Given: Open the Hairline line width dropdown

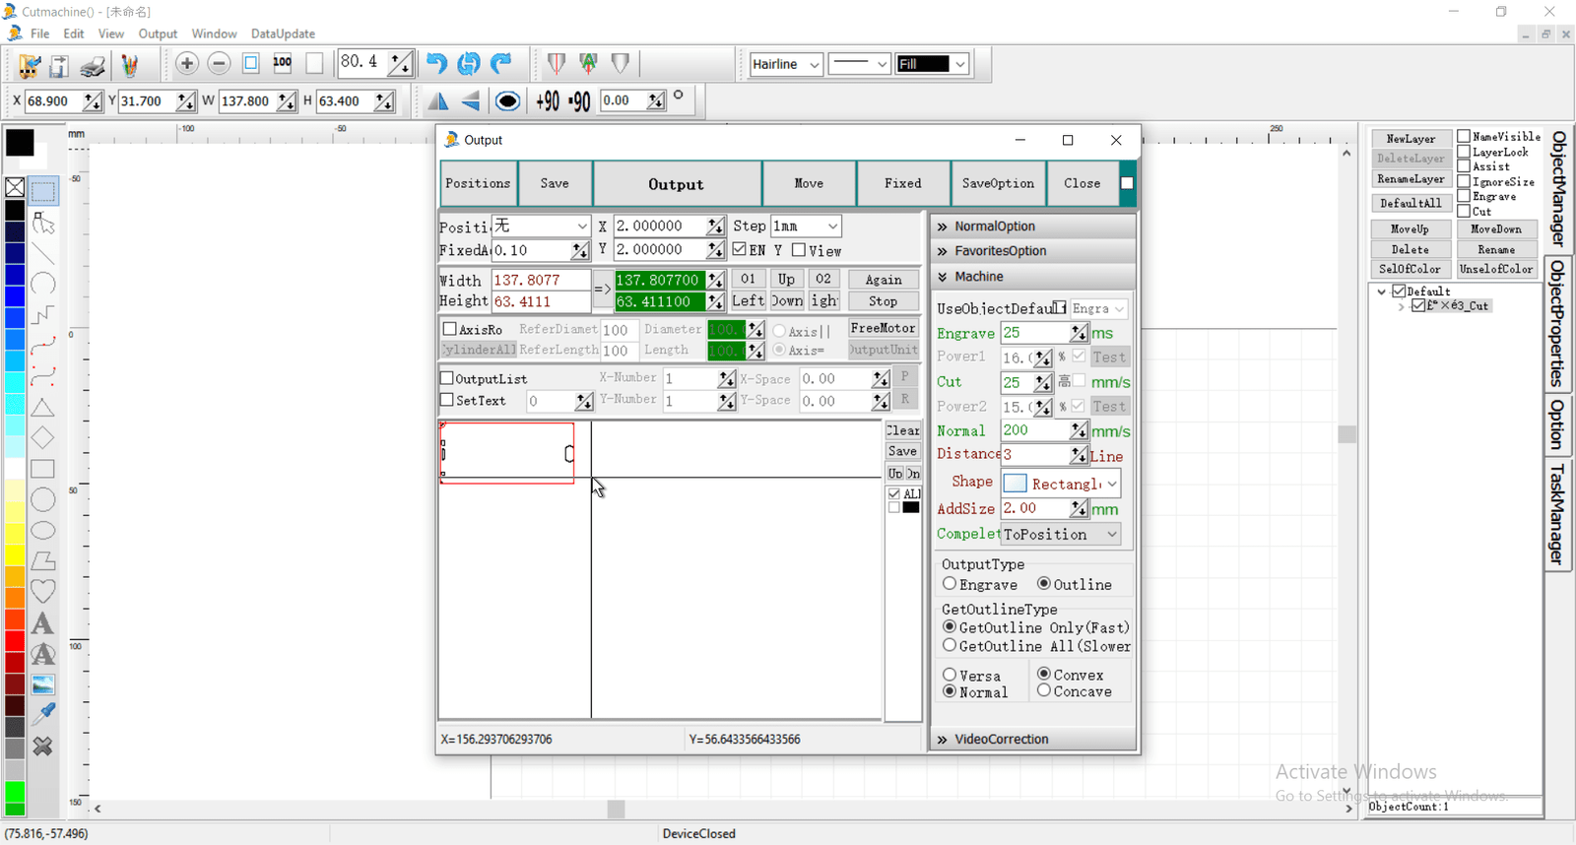Looking at the screenshot, I should 814,64.
